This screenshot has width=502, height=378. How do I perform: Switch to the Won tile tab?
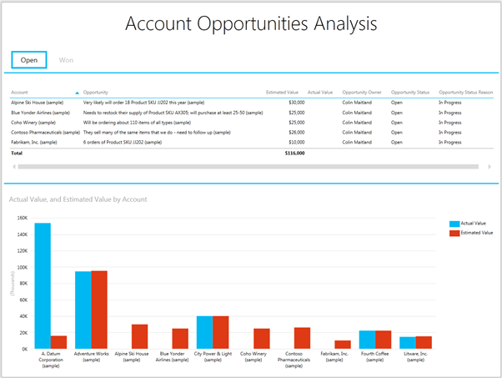coord(66,60)
